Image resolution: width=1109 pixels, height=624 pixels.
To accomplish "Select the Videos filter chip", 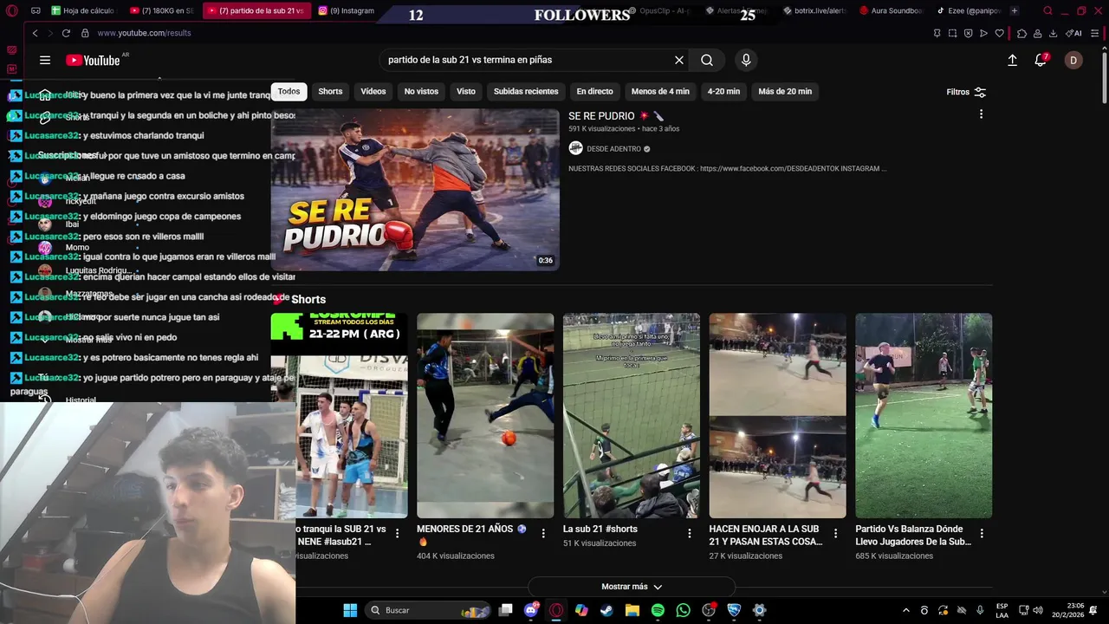I will coord(373,91).
